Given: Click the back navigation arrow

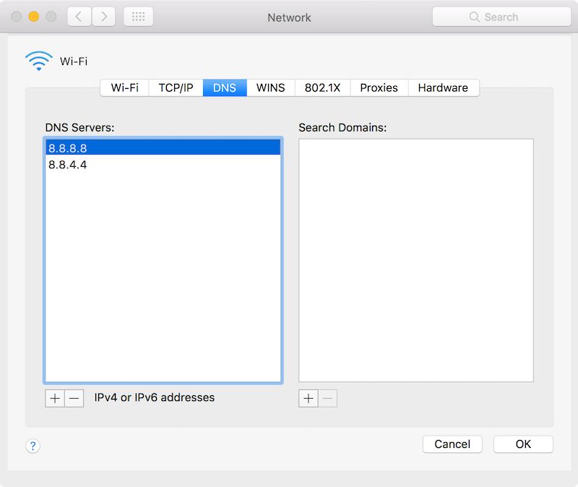Looking at the screenshot, I should click(79, 17).
